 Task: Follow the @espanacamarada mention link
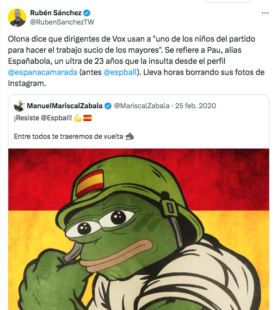point(43,72)
